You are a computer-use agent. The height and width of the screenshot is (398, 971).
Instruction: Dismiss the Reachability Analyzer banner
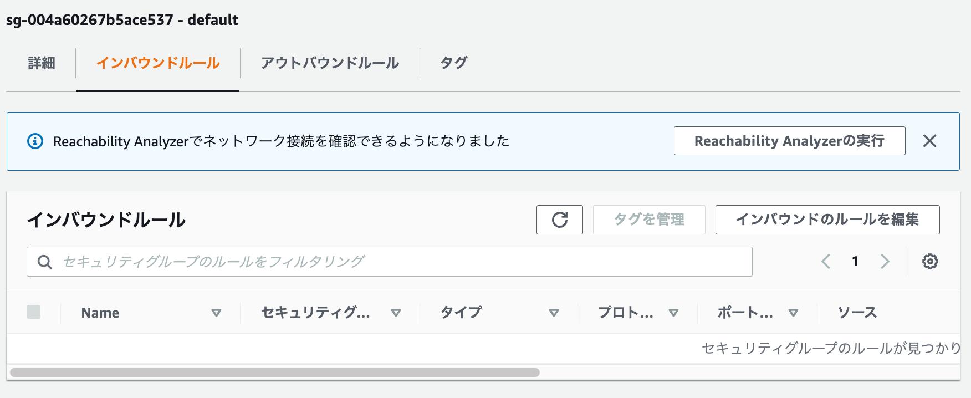(x=931, y=141)
